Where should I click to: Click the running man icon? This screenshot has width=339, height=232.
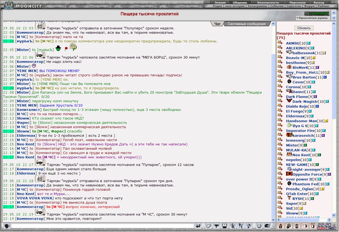233,226
